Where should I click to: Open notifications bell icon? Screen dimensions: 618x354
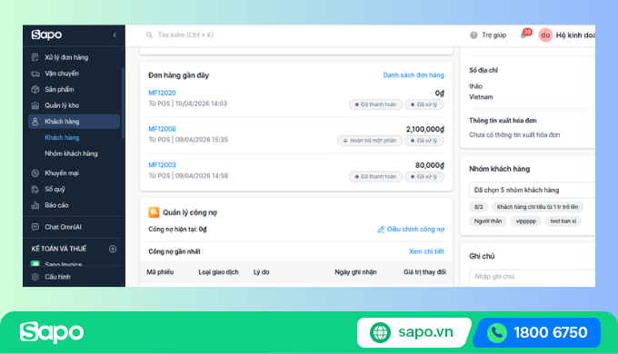point(523,35)
